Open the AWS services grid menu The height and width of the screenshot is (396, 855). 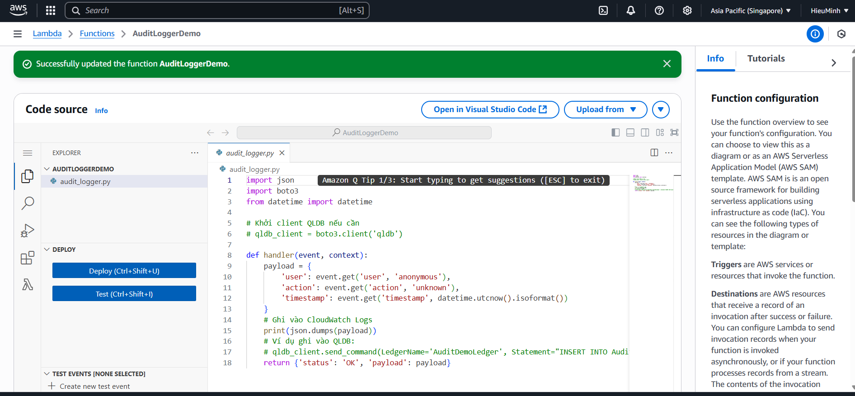[x=51, y=10]
